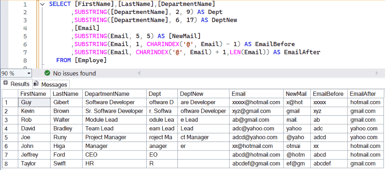Click the Module Lead cell
Screen dimensions: 385x170
(x=114, y=120)
